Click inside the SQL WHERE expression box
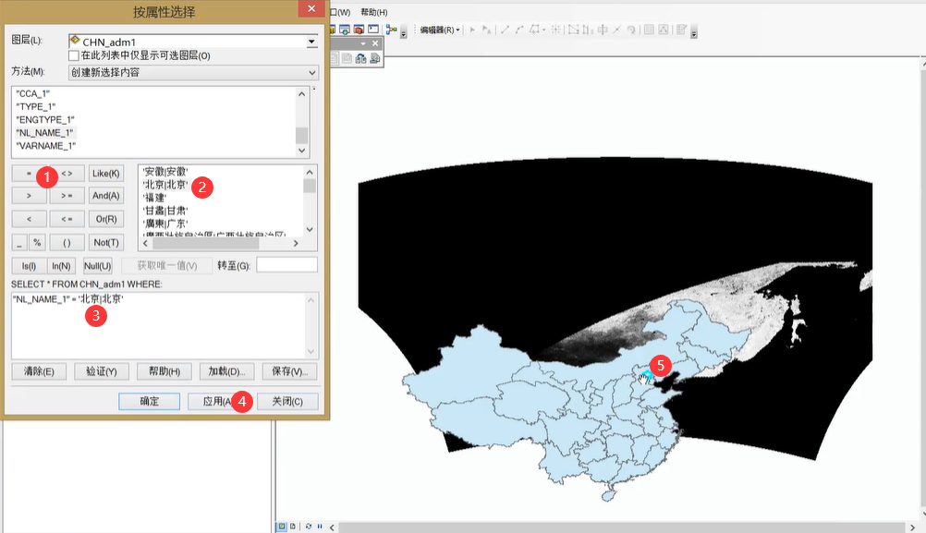 click(160, 325)
